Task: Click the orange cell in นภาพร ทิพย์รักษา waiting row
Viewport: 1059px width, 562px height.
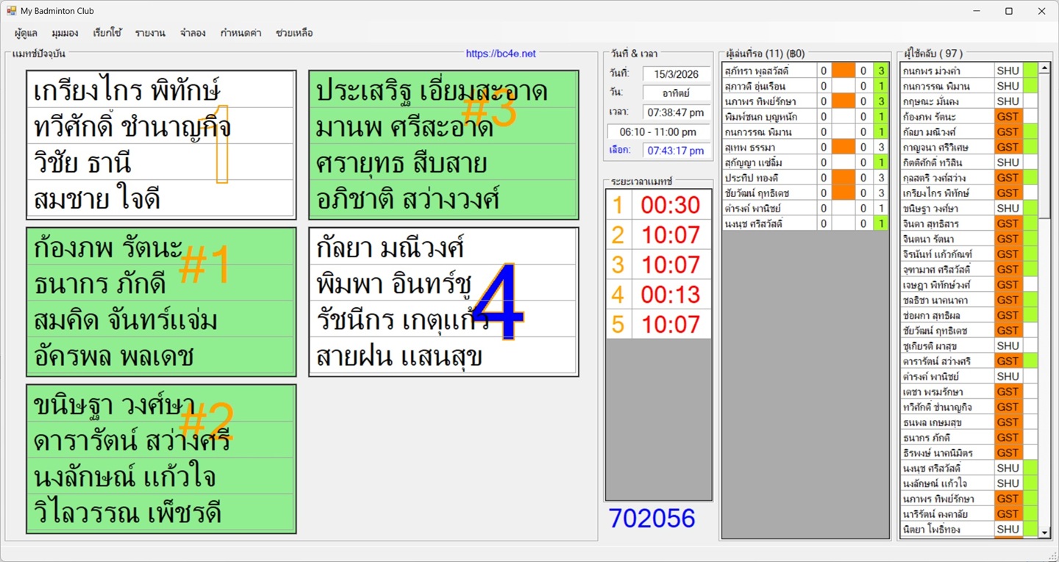Action: 844,101
